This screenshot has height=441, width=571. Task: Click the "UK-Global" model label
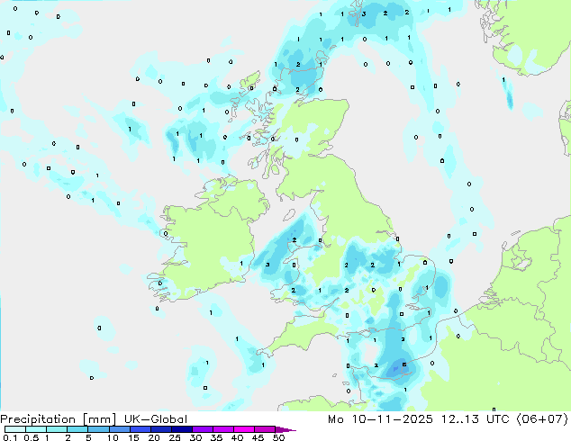tap(156, 419)
